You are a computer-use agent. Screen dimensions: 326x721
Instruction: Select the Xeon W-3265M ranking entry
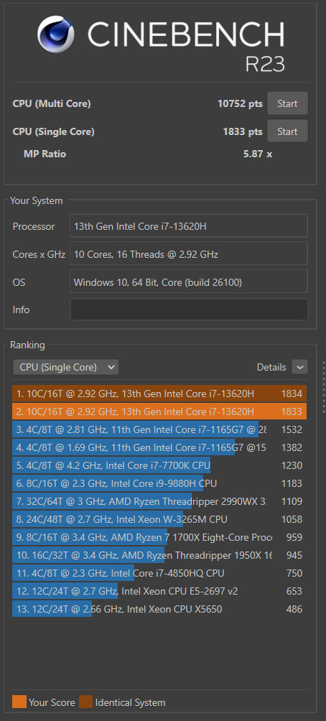[159, 519]
